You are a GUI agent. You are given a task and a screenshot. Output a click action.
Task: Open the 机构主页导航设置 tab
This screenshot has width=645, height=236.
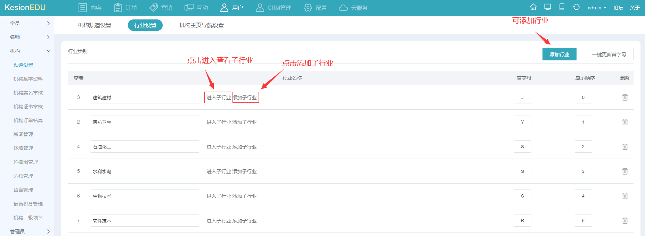[x=202, y=25]
